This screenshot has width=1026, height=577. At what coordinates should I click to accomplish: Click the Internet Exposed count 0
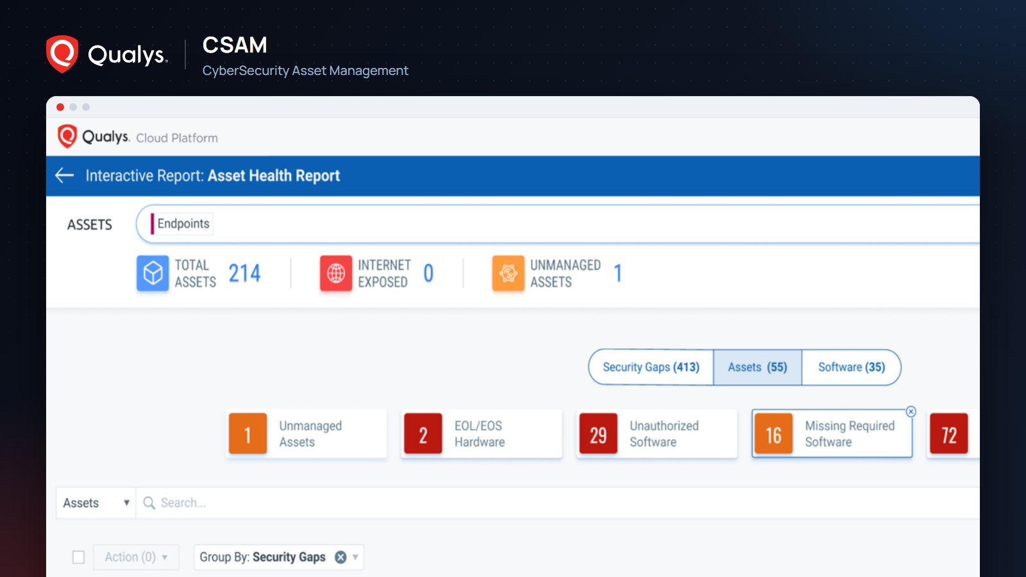pyautogui.click(x=428, y=273)
